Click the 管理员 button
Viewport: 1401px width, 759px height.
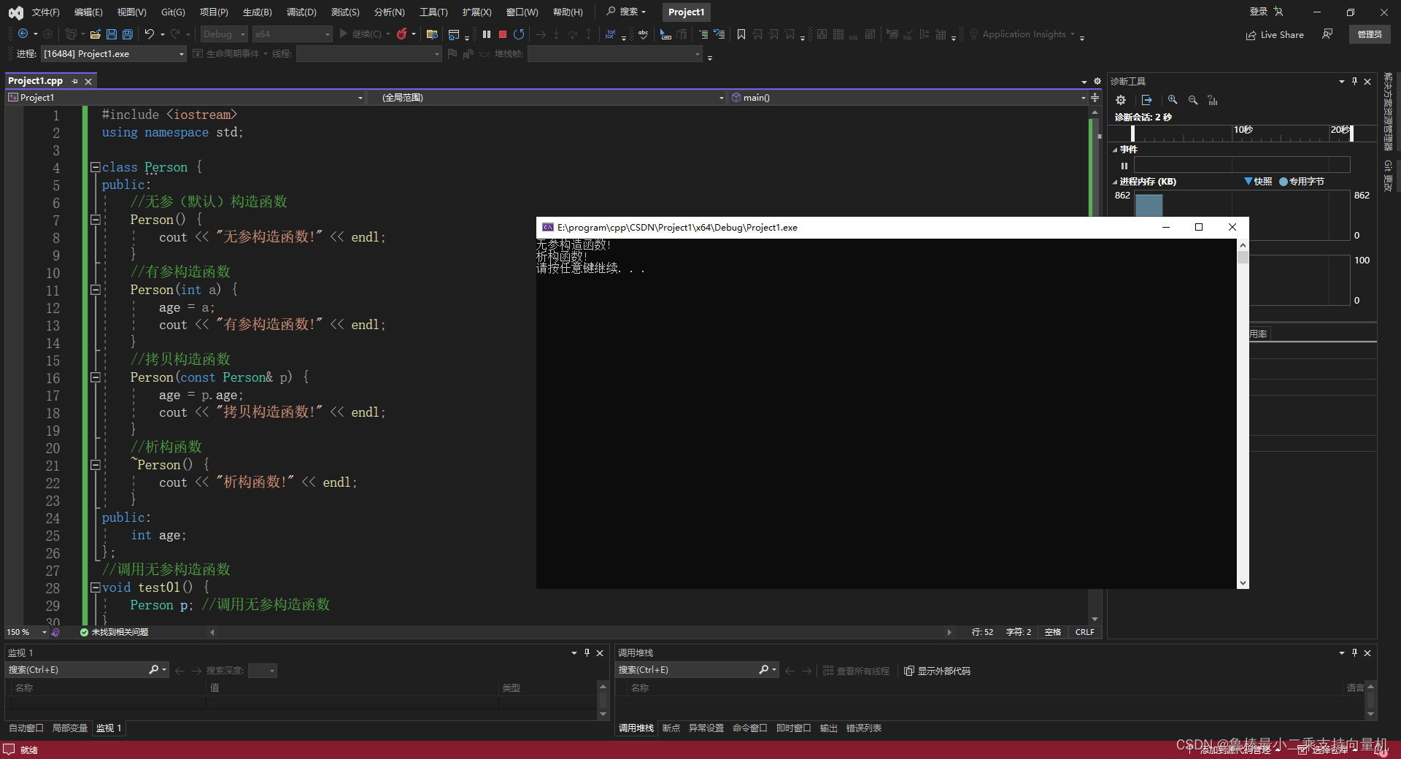coord(1370,34)
